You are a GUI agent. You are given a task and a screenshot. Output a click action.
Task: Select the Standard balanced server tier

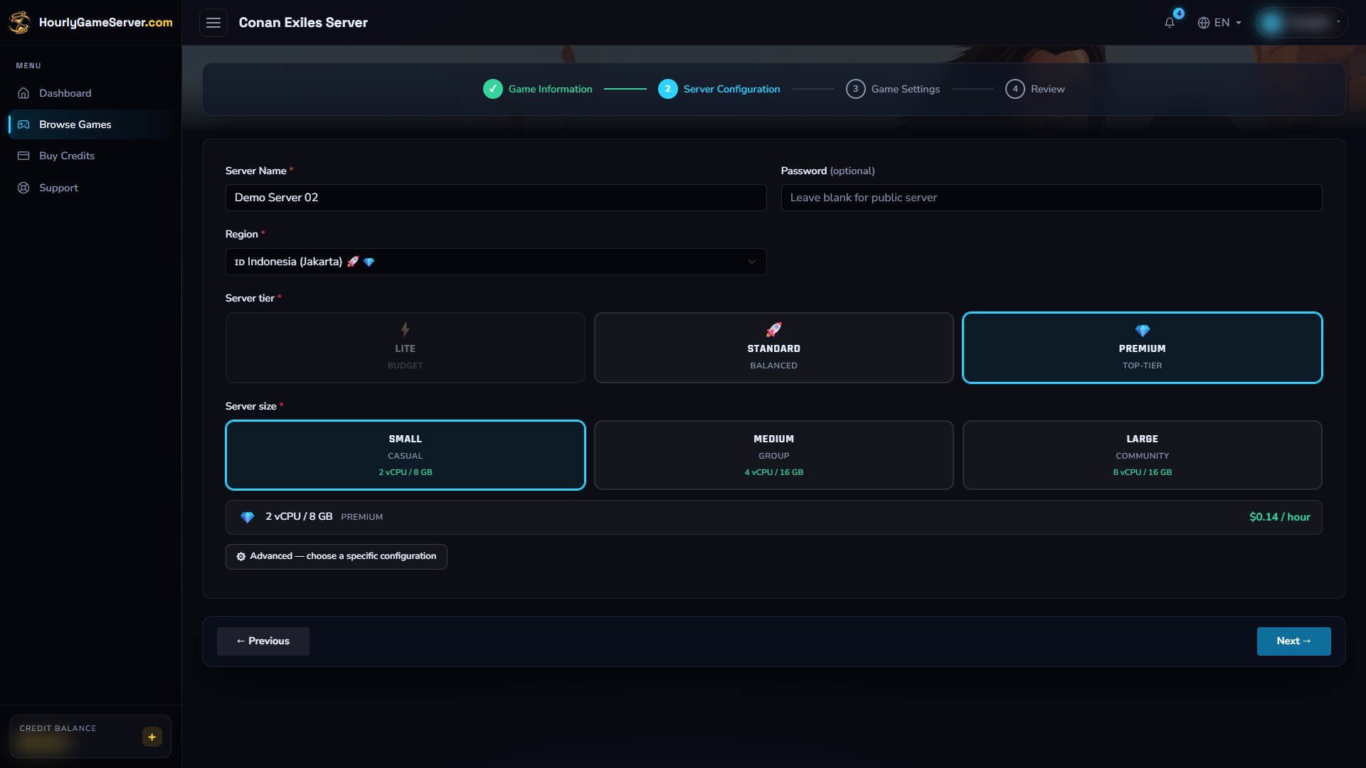pos(773,348)
